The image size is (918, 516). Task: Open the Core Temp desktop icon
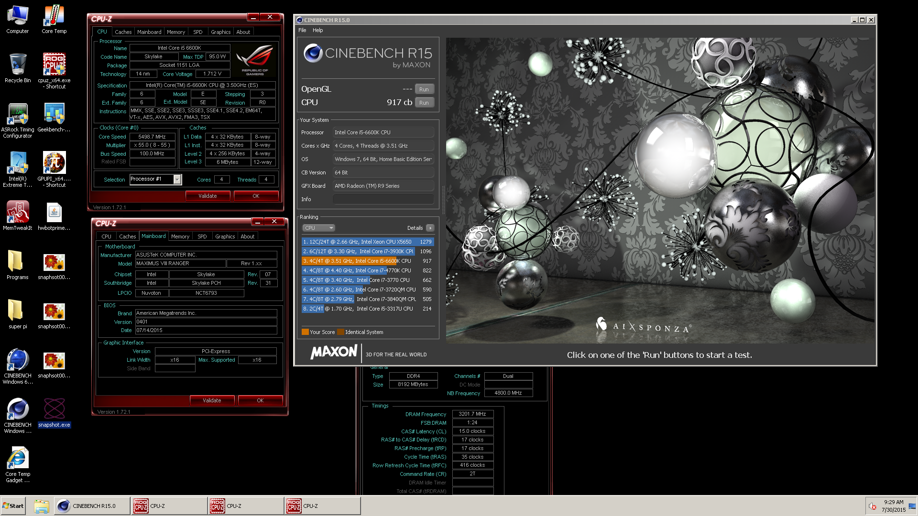54,19
